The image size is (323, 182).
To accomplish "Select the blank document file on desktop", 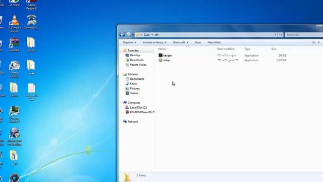I will [31, 92].
